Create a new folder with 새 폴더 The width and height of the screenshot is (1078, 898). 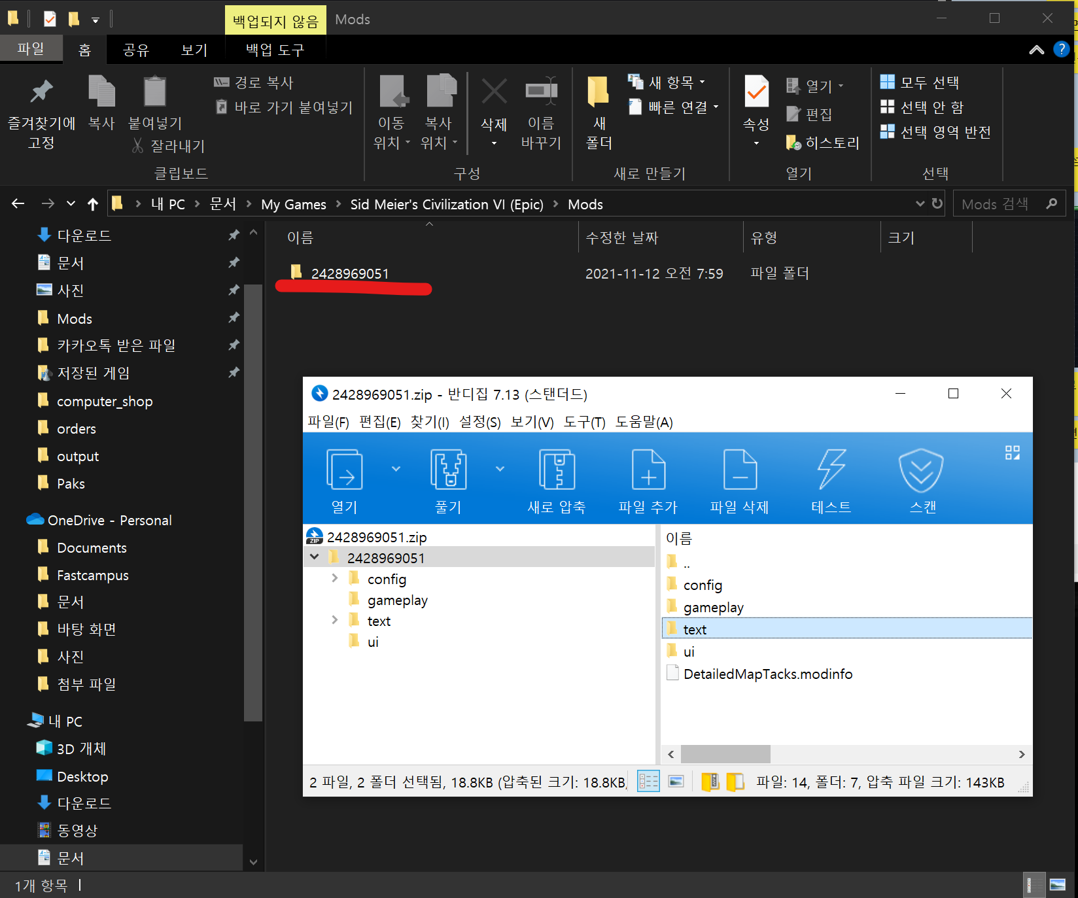click(x=599, y=112)
